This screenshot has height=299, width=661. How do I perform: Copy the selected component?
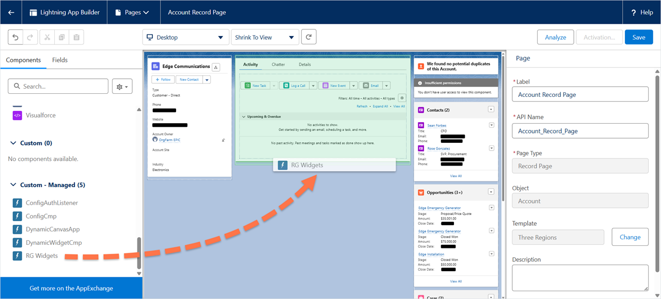(61, 37)
